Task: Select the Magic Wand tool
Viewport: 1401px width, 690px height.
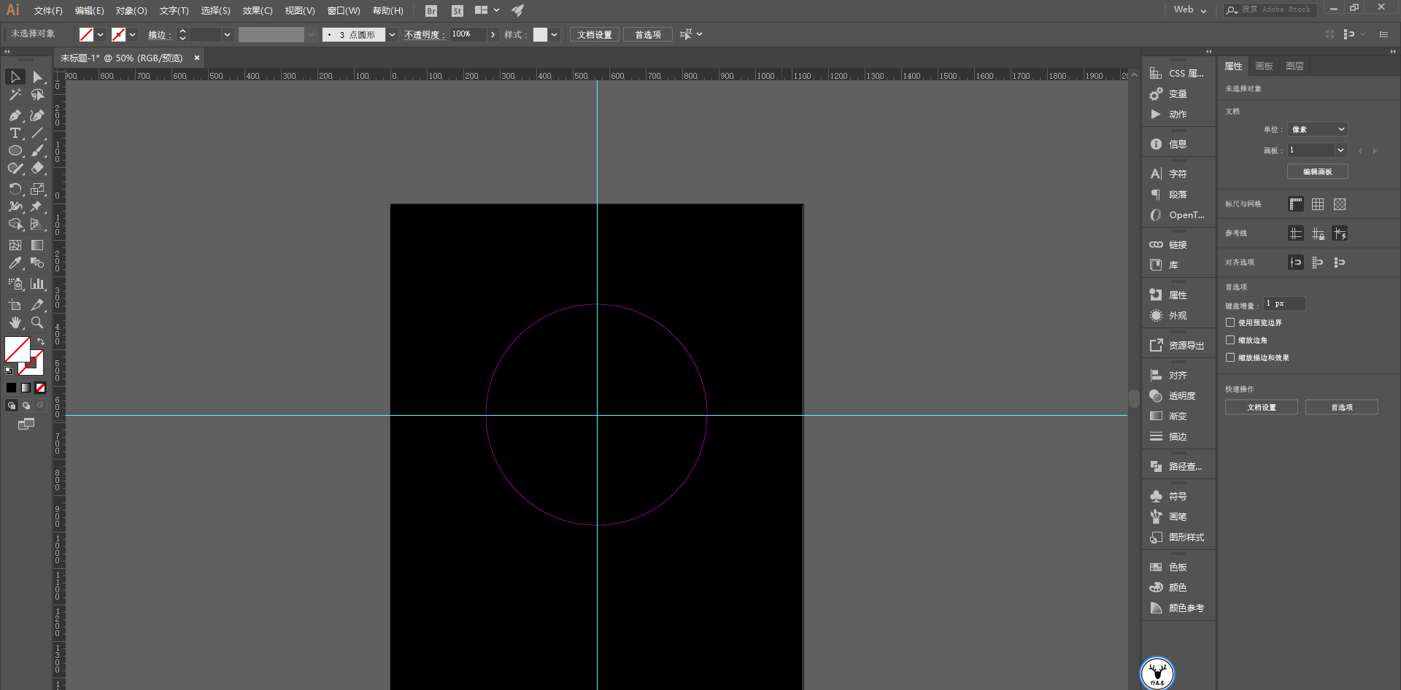Action: 15,95
